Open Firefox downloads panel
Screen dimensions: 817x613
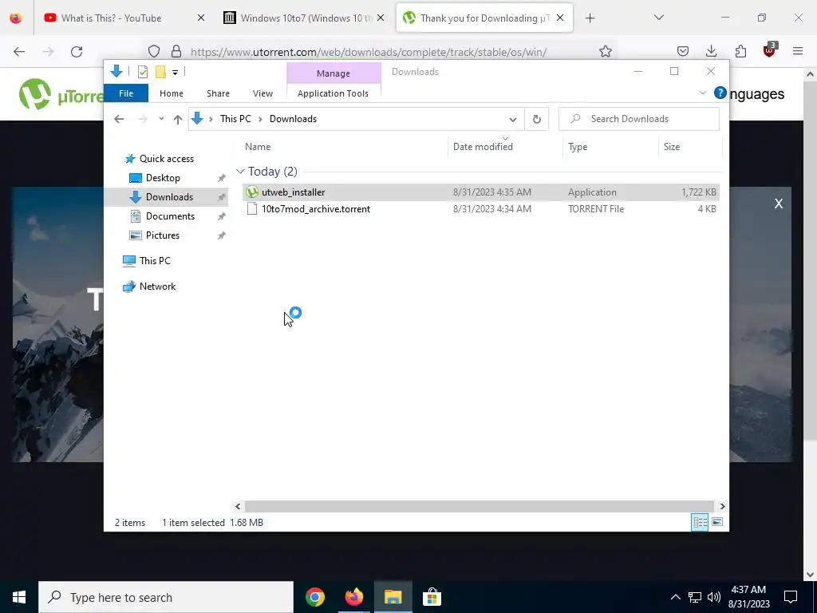click(711, 51)
